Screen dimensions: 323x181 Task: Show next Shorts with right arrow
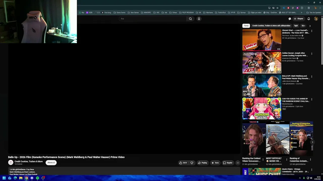(x=312, y=142)
